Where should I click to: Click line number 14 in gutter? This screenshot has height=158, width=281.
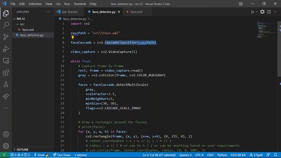click(x=62, y=85)
